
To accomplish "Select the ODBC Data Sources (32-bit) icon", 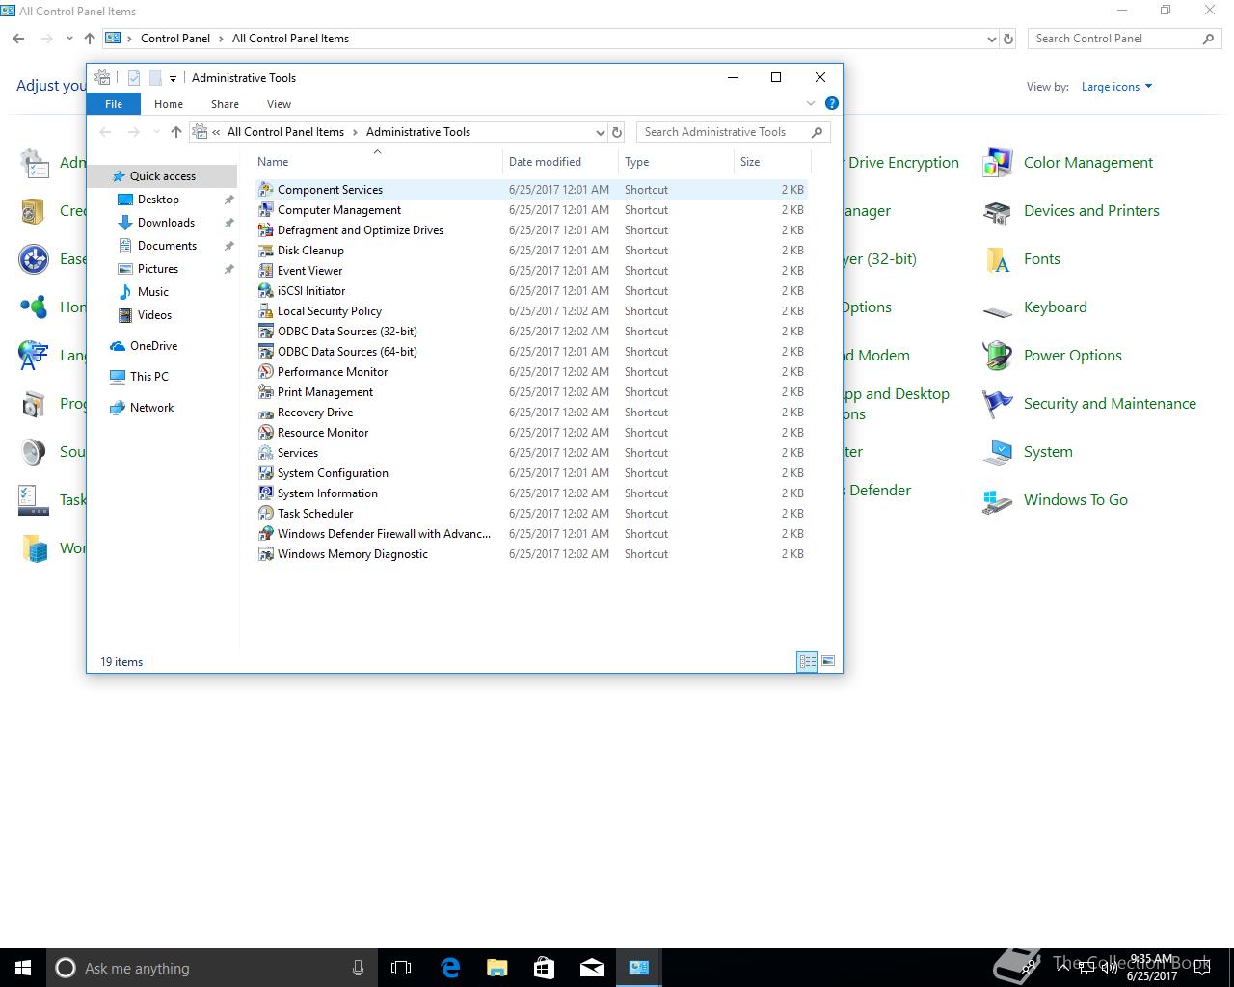I will [266, 332].
